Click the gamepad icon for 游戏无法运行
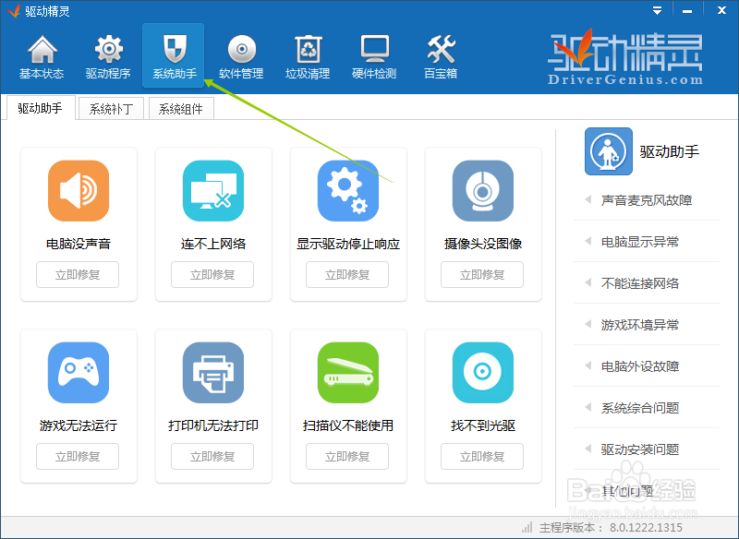Image resolution: width=739 pixels, height=539 pixels. click(77, 372)
